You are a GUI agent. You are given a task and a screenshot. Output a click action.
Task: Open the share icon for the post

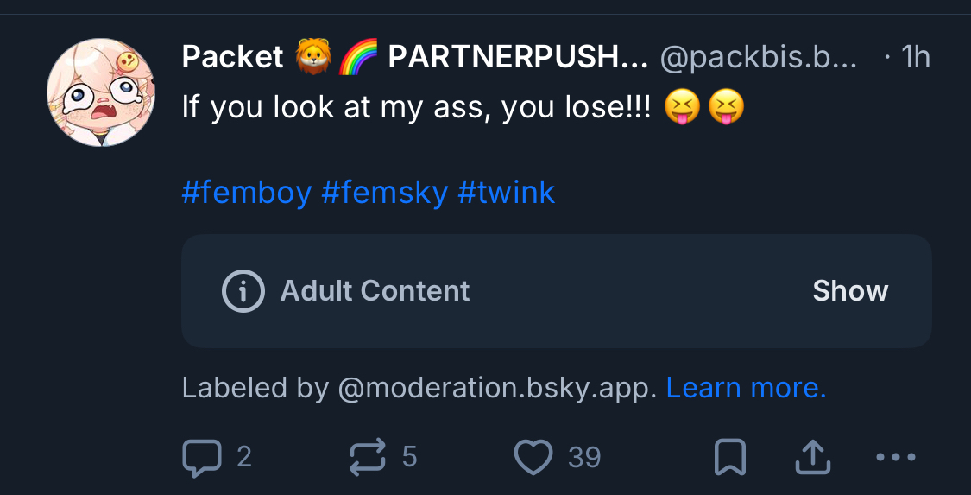click(812, 458)
